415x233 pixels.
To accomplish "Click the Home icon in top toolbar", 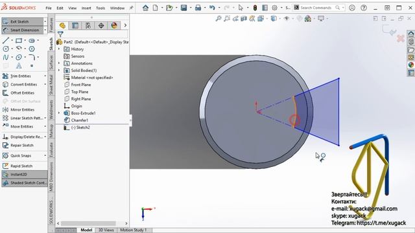I will tap(145, 8).
